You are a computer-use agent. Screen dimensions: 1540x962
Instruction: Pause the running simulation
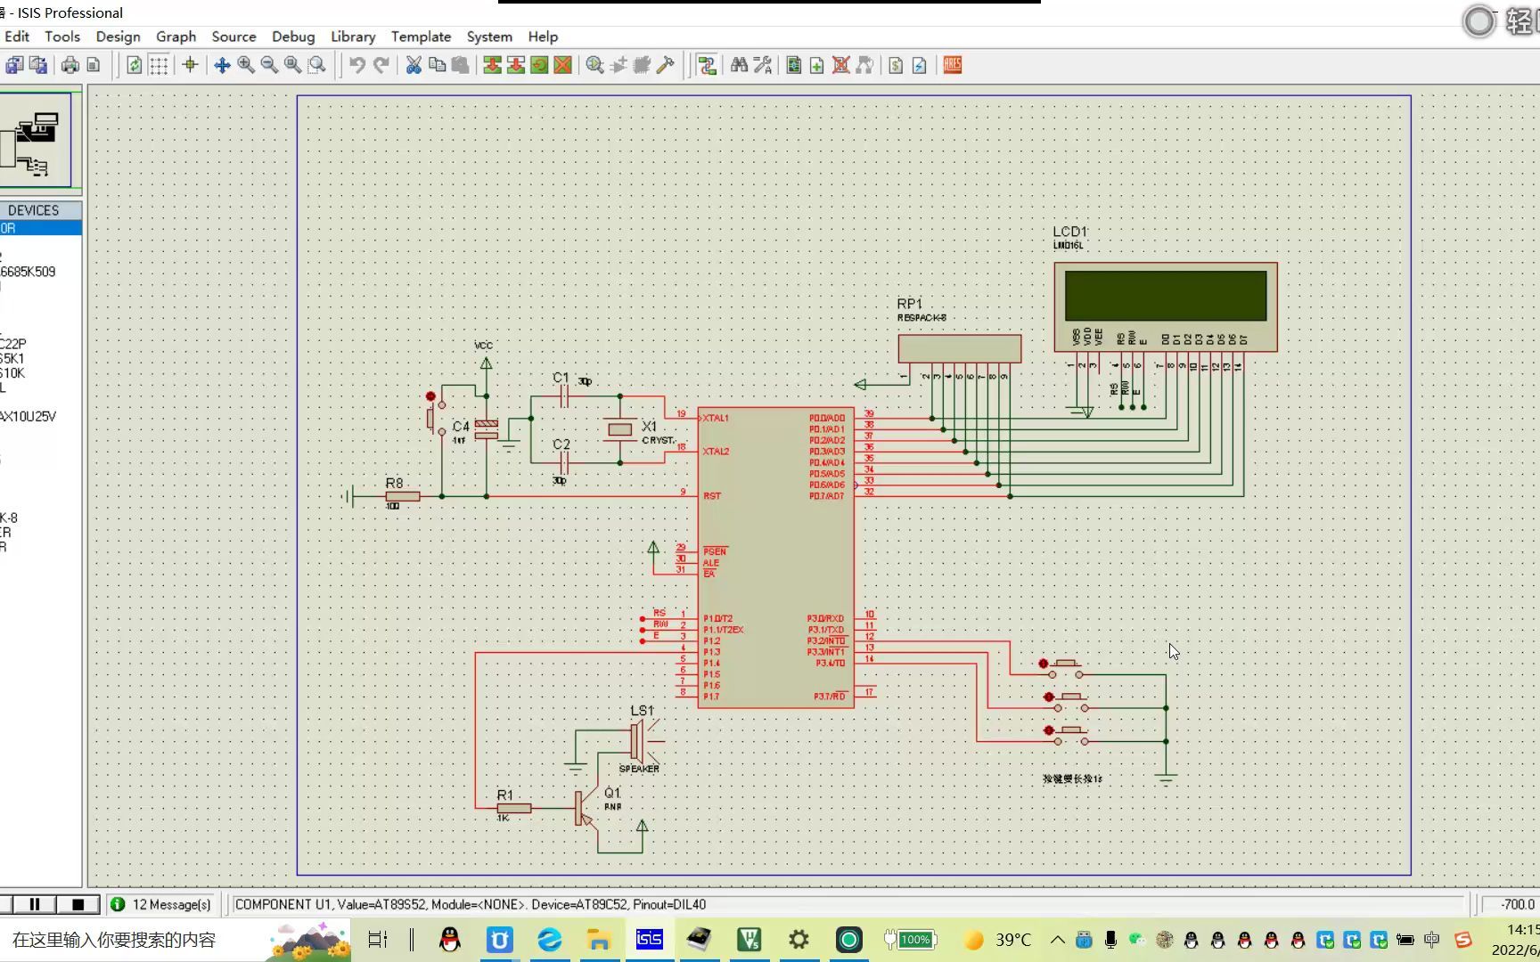pyautogui.click(x=36, y=904)
